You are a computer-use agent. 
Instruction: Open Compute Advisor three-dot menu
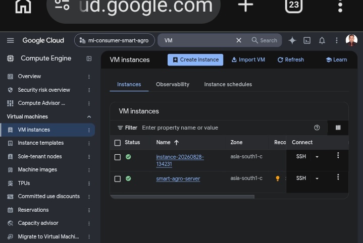[x=89, y=103]
